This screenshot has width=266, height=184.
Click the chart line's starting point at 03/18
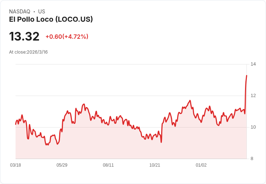pos(16,124)
